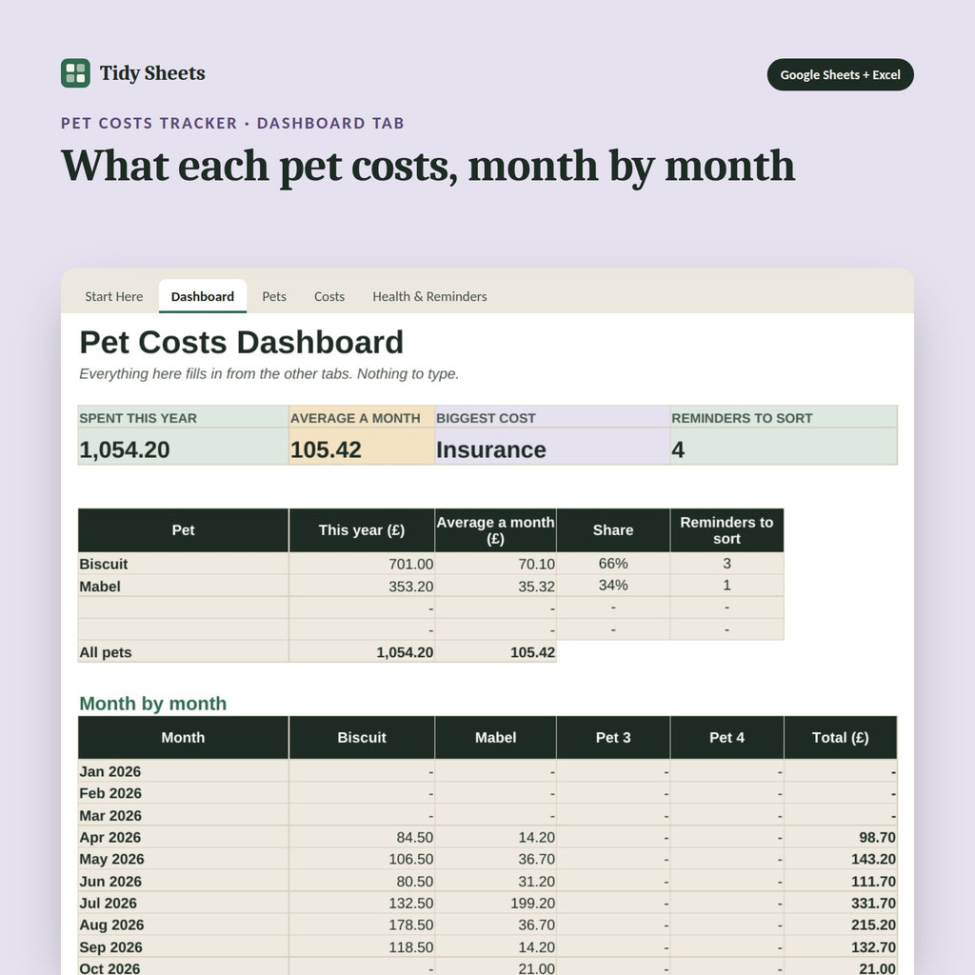Select the Mabel row name cell
Screen dimensions: 975x975
point(183,586)
